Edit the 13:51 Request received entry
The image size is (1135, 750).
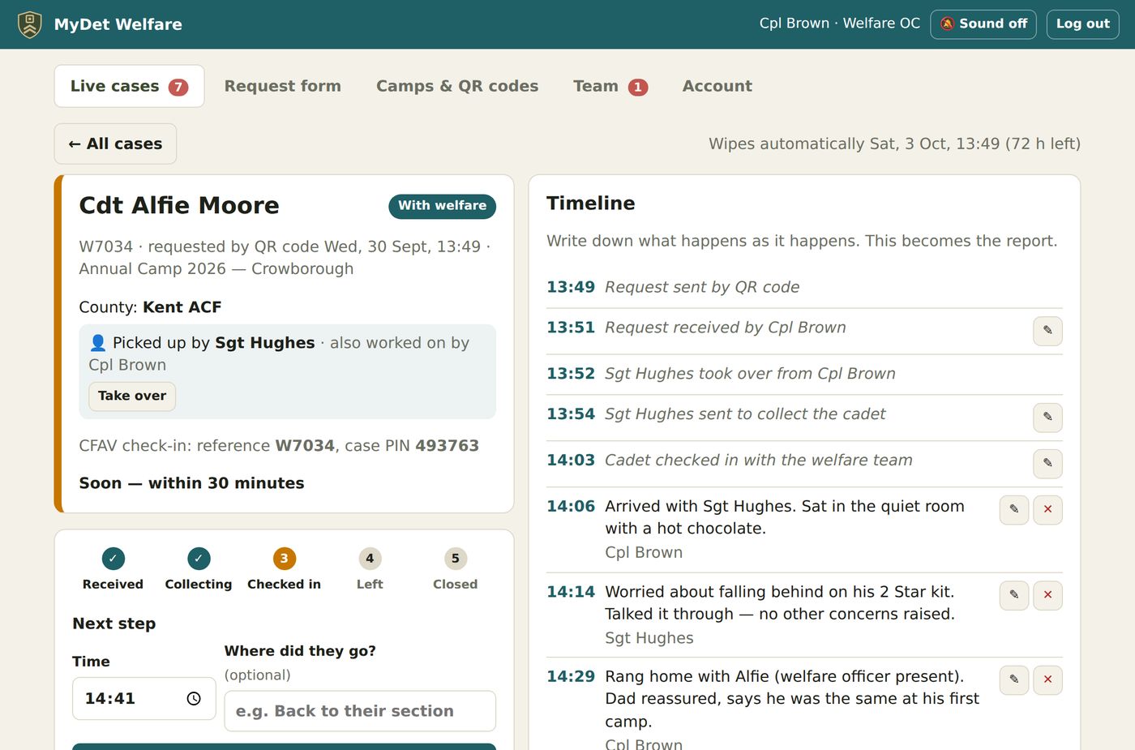click(1047, 331)
